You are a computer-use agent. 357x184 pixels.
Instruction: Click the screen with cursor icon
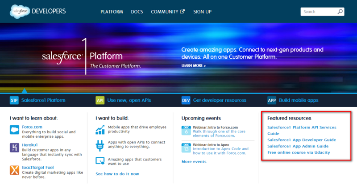click(x=100, y=161)
